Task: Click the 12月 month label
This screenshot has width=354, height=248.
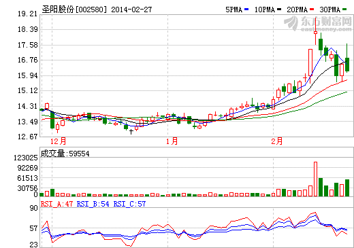Action: (x=58, y=141)
